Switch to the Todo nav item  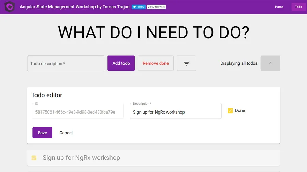[298, 7]
